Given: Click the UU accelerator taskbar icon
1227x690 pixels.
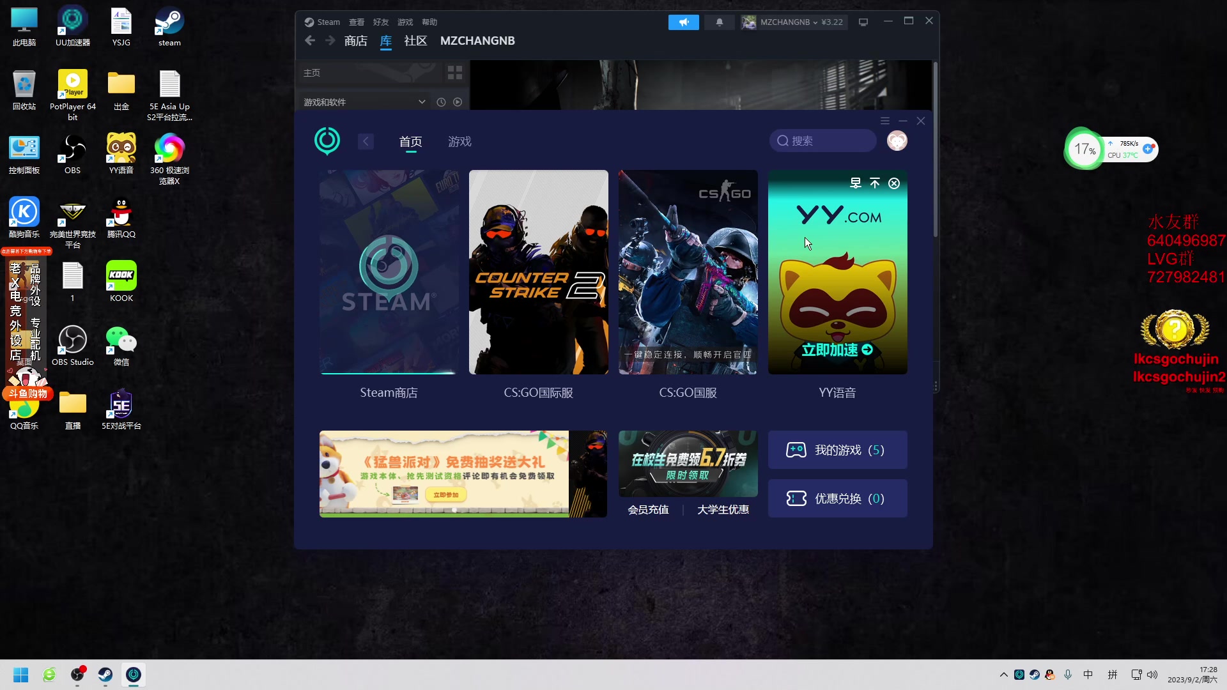Looking at the screenshot, I should tap(134, 675).
